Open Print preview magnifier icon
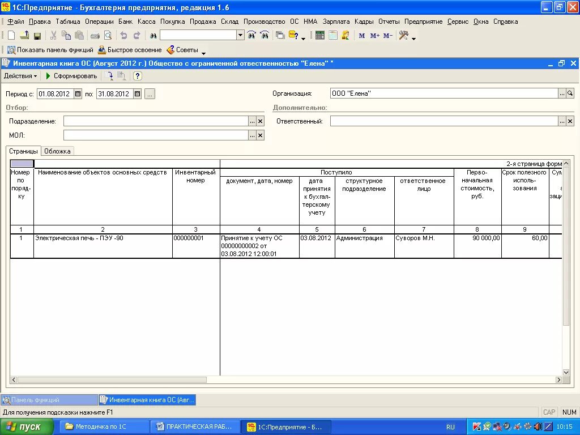Viewport: 580px width, 435px height. pyautogui.click(x=108, y=36)
